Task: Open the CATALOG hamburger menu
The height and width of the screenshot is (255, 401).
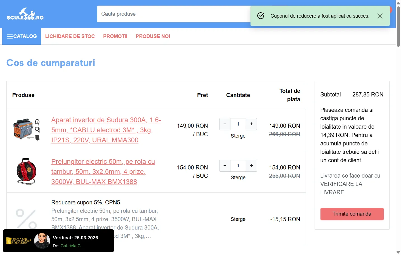Action: [22, 36]
